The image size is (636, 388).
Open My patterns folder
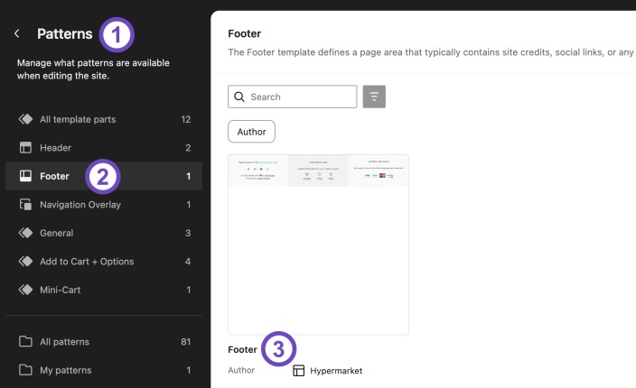104,370
